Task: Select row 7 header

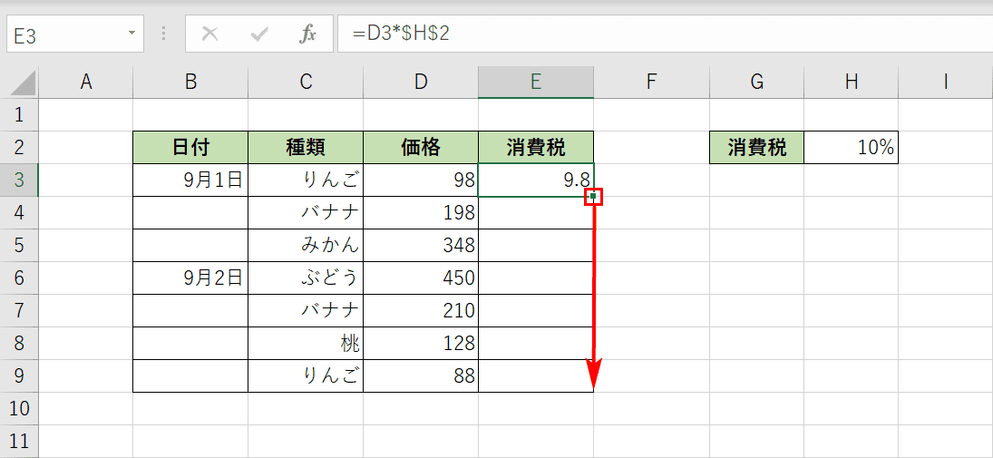Action: pyautogui.click(x=19, y=310)
